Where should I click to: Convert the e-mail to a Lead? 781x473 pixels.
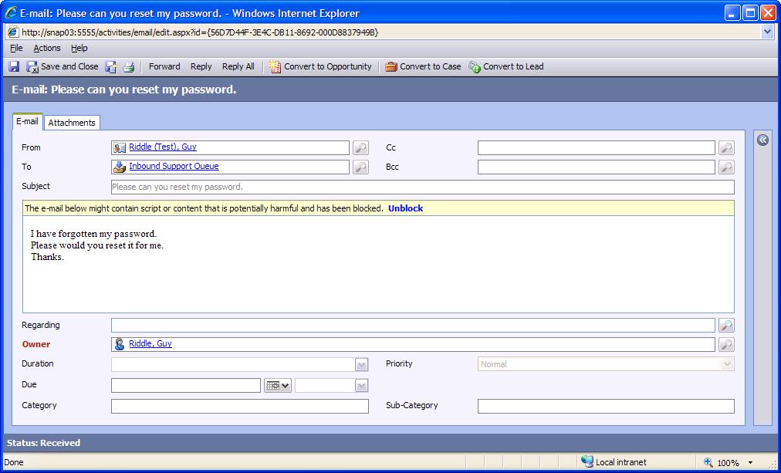click(x=505, y=66)
